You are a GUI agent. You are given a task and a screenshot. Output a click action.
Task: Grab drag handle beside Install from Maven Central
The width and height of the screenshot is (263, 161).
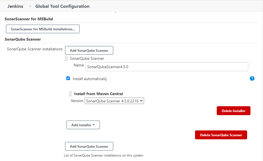[x=70, y=94]
